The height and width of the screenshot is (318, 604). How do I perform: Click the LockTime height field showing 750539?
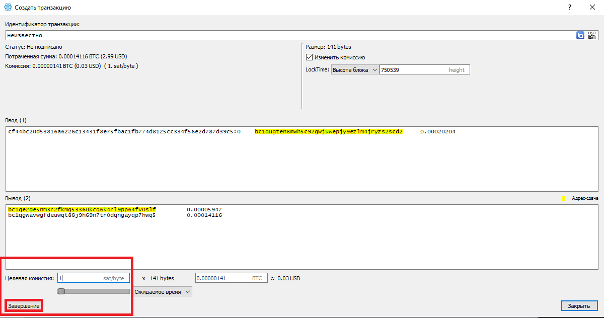click(413, 70)
